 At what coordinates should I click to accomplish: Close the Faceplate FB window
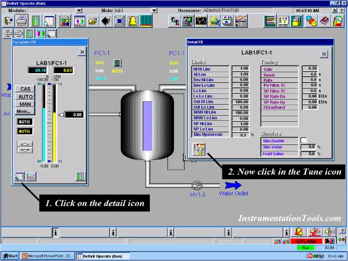[x=82, y=52]
